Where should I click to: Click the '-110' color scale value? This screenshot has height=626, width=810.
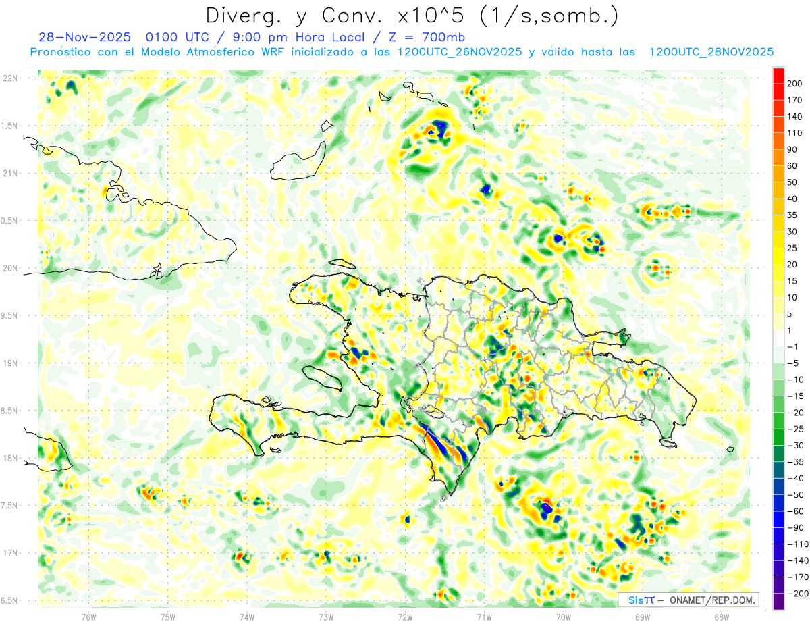coord(799,544)
